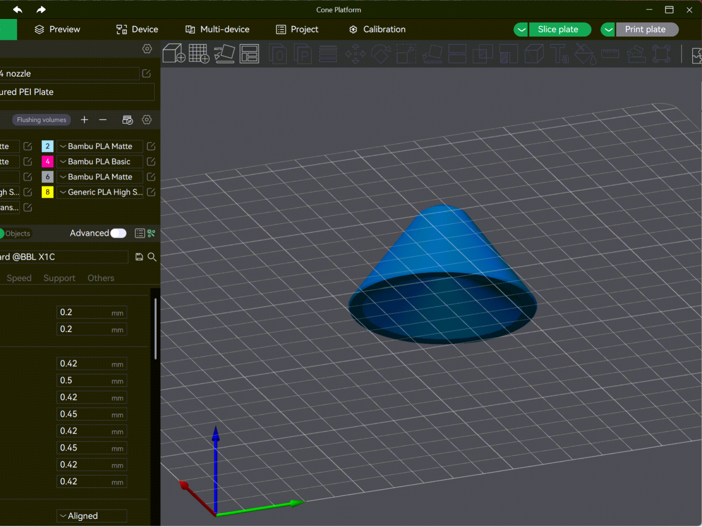
Task: Select the Text shape tool
Action: tap(559, 54)
